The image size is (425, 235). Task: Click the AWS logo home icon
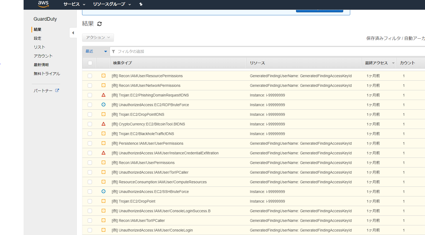click(43, 4)
